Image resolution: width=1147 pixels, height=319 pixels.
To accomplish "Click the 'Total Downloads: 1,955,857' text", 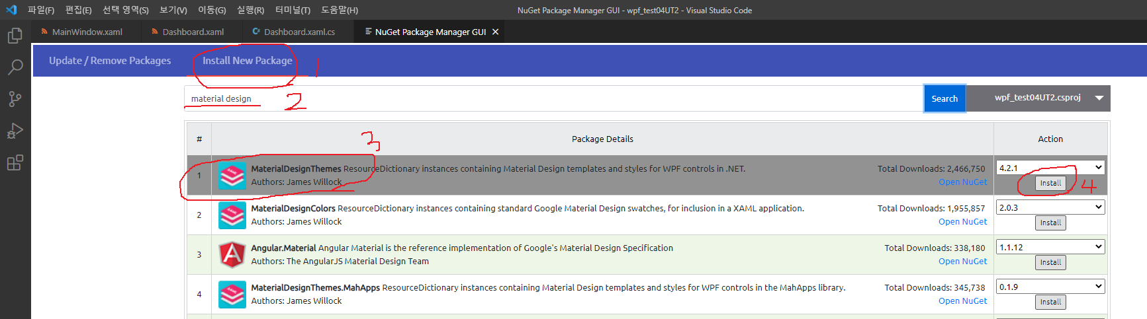I will click(x=931, y=209).
